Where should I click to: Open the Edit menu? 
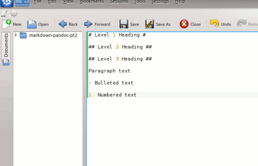[x=52, y=2]
